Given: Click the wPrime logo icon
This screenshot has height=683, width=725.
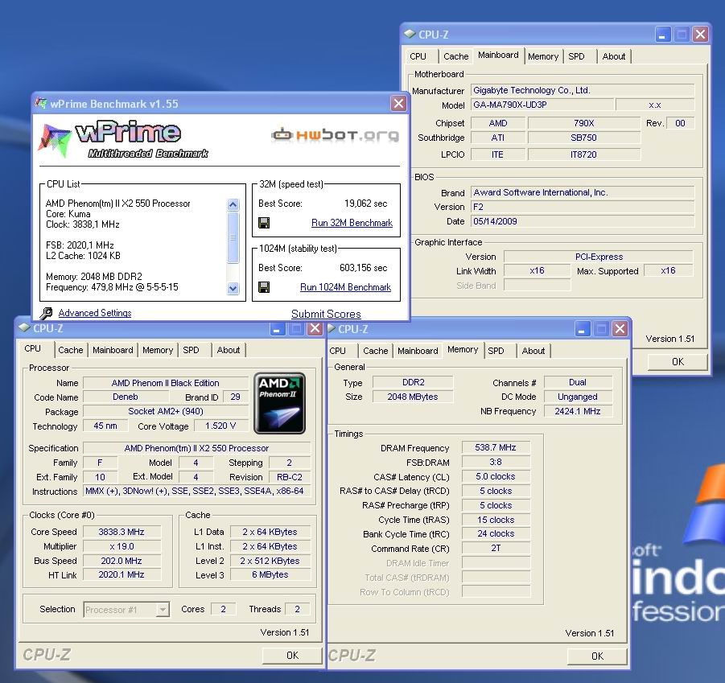Looking at the screenshot, I should (55, 141).
